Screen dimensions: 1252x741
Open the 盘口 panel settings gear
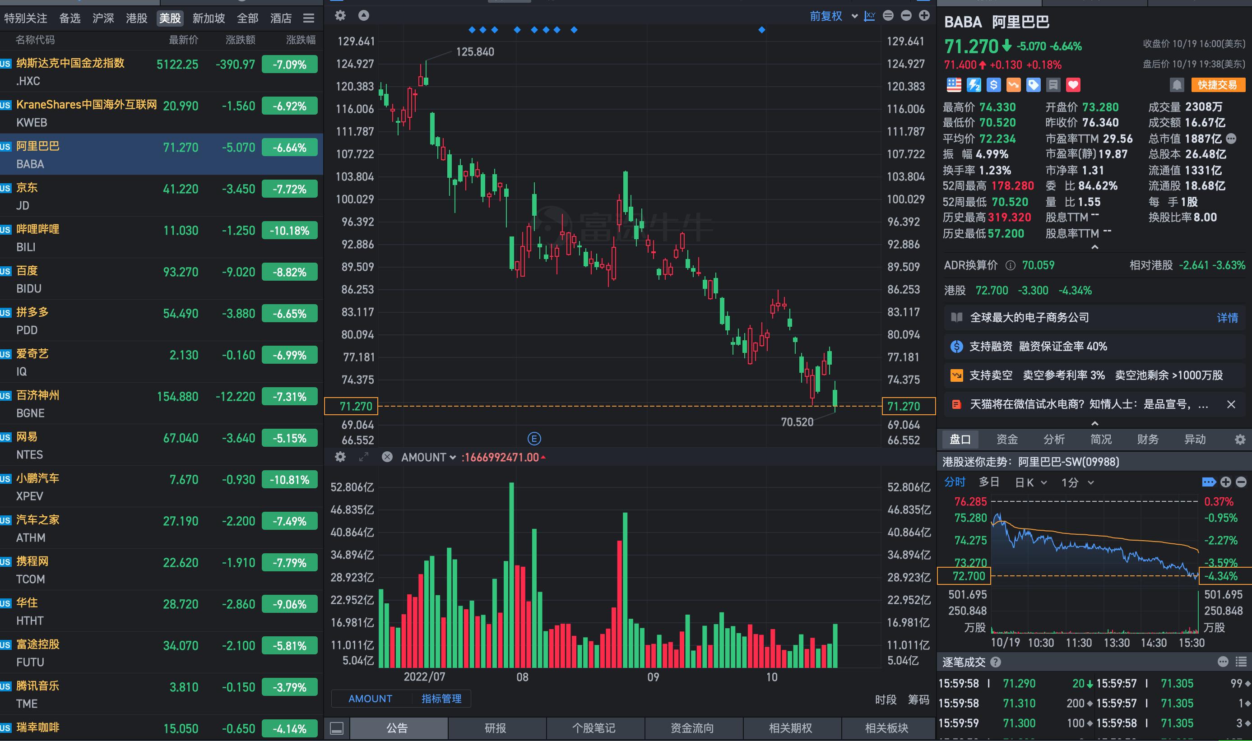(1240, 440)
